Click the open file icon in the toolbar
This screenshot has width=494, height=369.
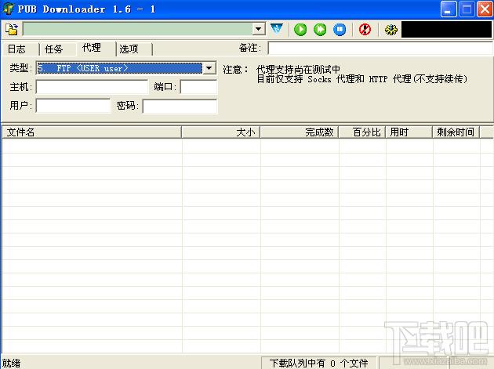[12, 30]
